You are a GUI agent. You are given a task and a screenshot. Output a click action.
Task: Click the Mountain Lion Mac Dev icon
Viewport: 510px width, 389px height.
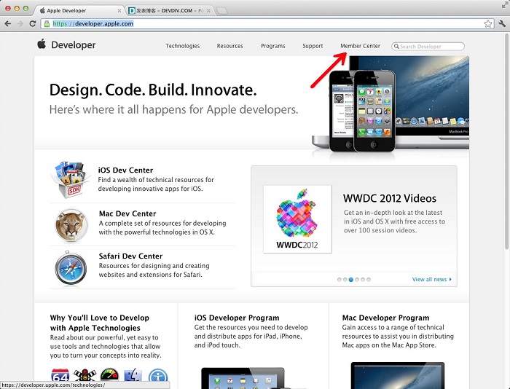point(71,225)
